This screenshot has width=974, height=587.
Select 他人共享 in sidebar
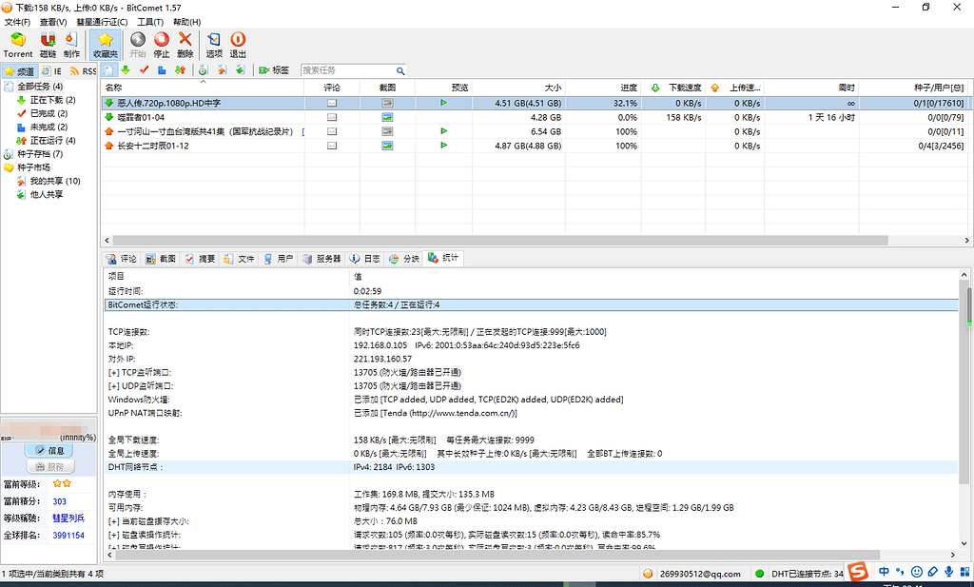[x=47, y=194]
